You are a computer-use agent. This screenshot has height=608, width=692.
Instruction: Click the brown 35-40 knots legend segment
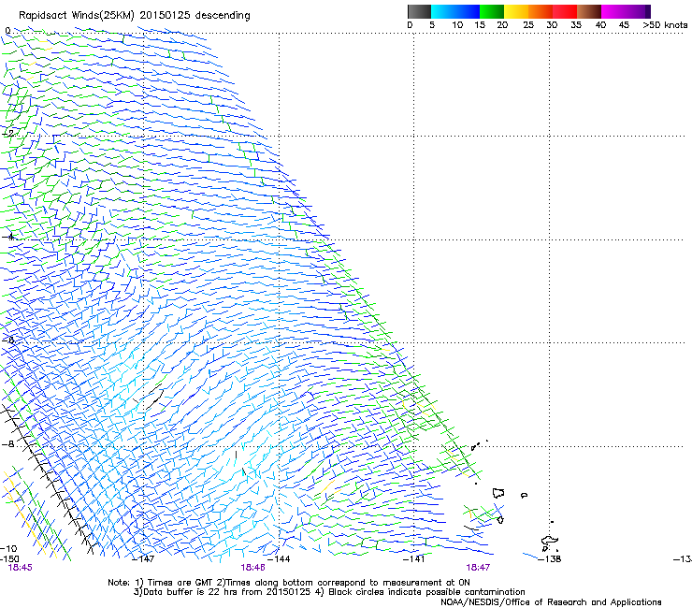coord(589,11)
